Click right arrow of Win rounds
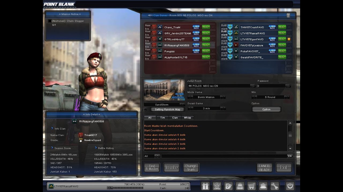The width and height of the screenshot is (343, 192). 288,97
